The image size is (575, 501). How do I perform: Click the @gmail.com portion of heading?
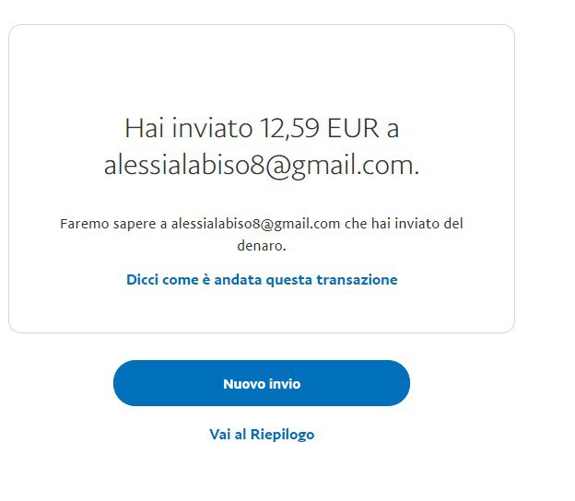point(342,166)
